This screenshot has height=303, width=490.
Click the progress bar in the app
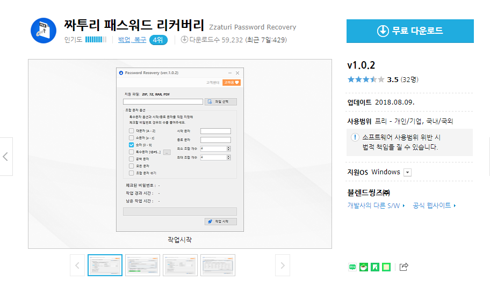coord(179,212)
